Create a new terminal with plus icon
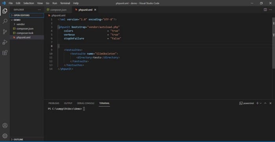The width and height of the screenshot is (275, 142). 257,103
